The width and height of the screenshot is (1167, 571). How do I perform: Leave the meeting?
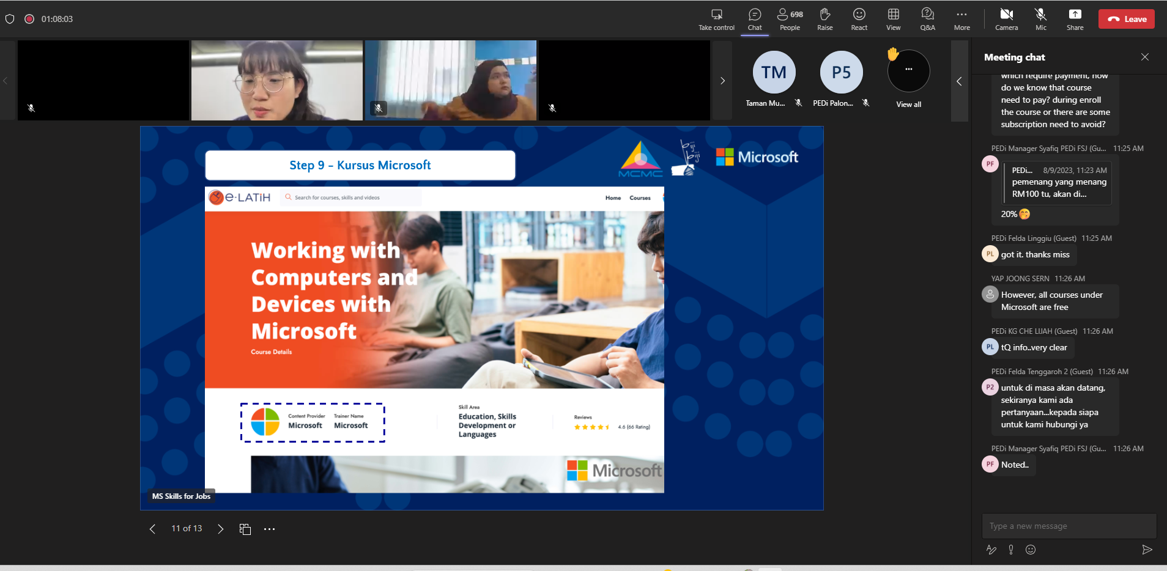tap(1127, 19)
